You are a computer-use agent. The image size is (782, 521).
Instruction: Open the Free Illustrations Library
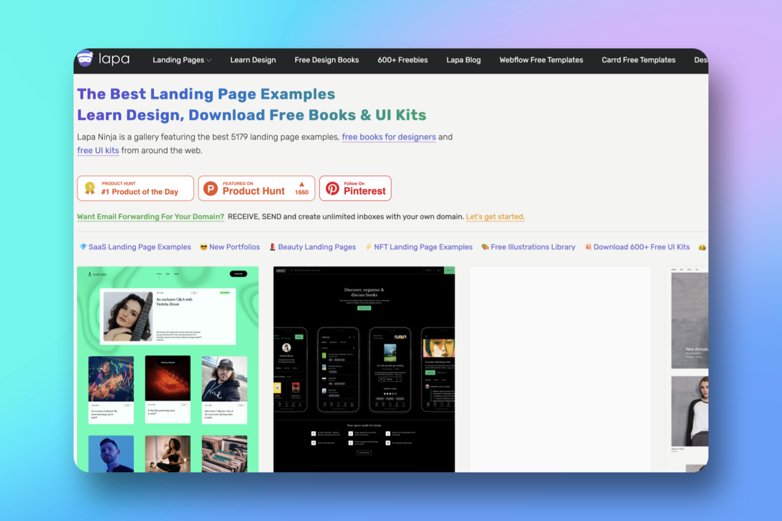click(533, 247)
